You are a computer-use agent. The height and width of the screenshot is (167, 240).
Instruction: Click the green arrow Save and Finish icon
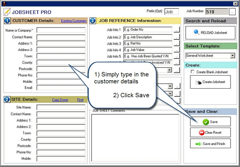tap(198, 144)
